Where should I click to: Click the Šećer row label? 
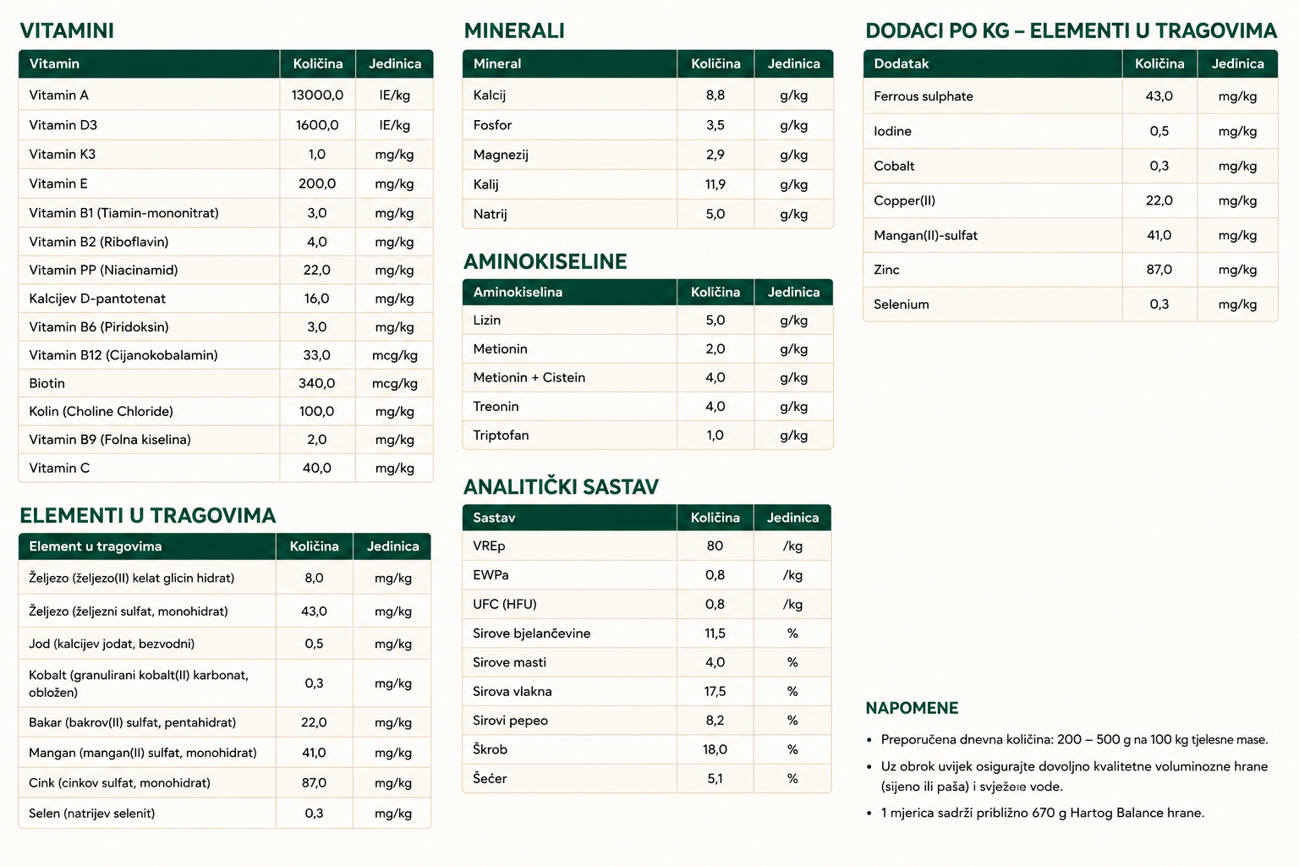click(x=490, y=778)
